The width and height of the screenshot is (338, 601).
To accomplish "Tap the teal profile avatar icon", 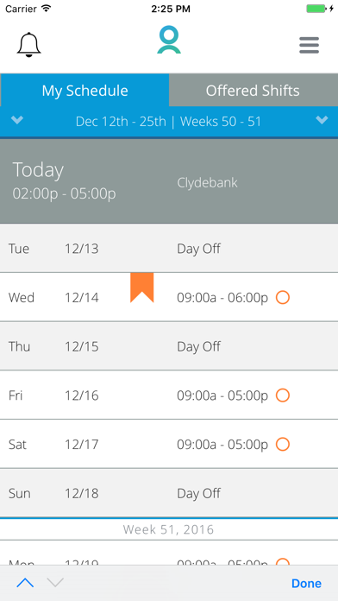I will [169, 40].
